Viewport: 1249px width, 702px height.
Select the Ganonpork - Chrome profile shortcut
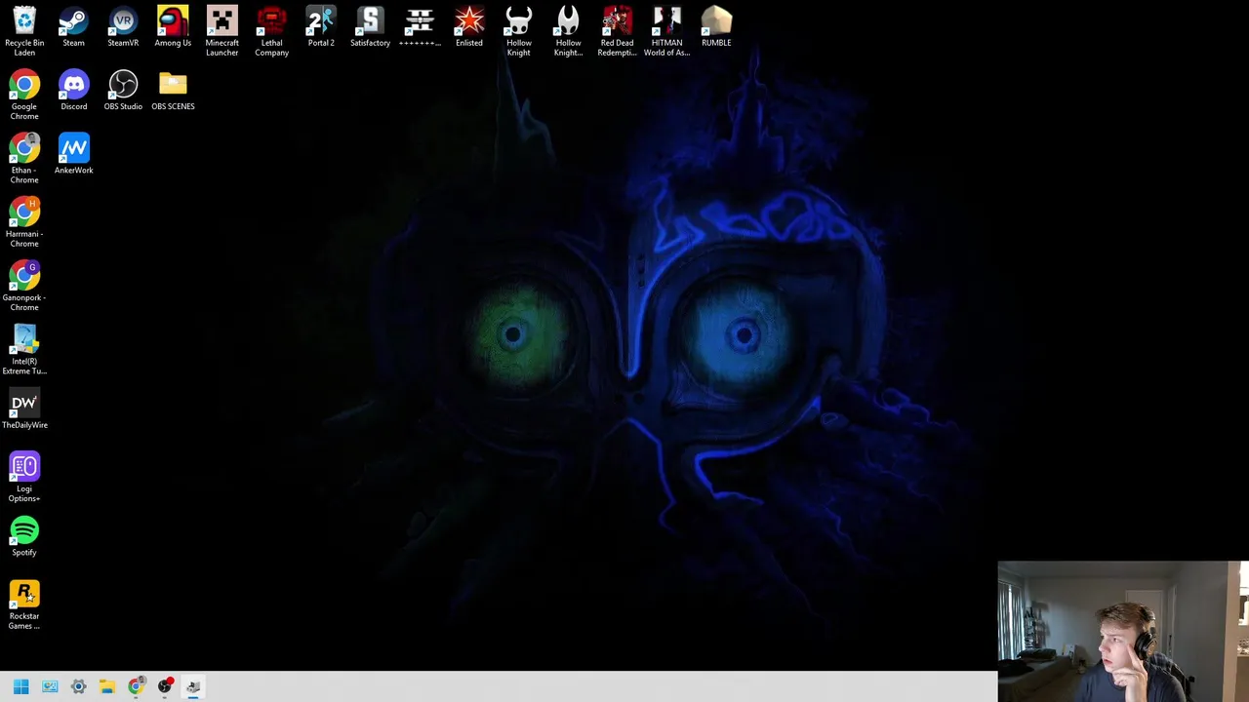pos(24,286)
